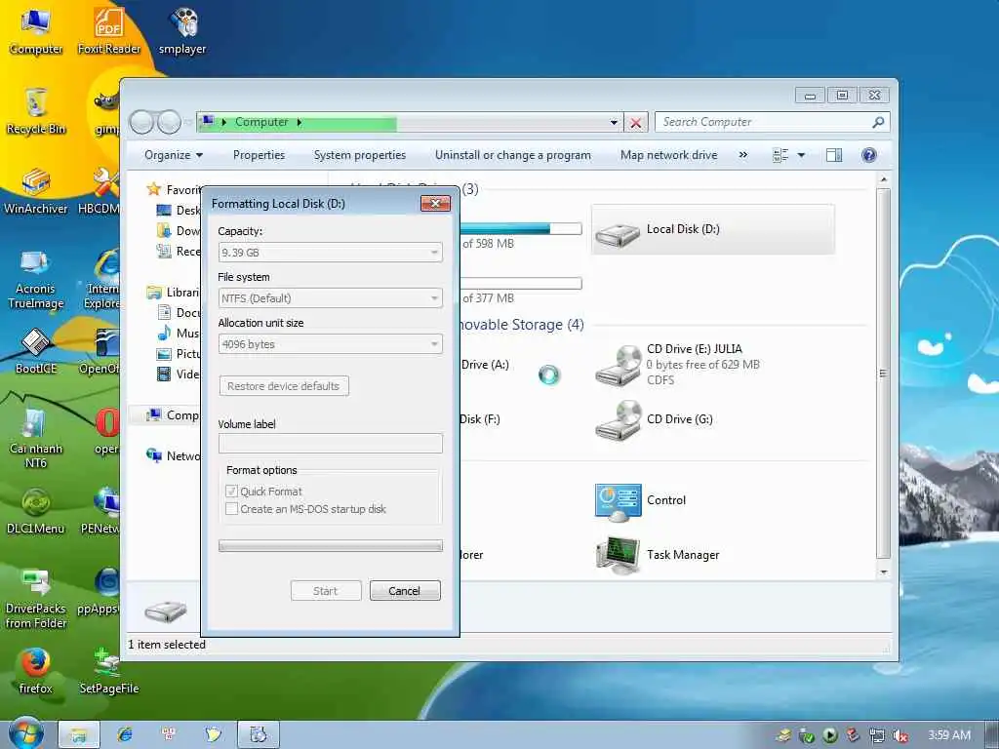This screenshot has height=749, width=999.
Task: Stop loading with the red X button
Action: (635, 122)
